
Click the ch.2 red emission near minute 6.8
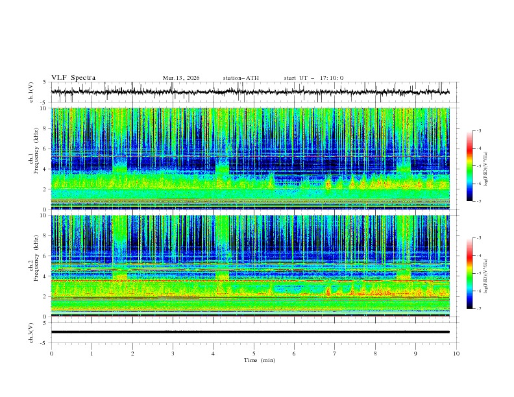[328, 291]
